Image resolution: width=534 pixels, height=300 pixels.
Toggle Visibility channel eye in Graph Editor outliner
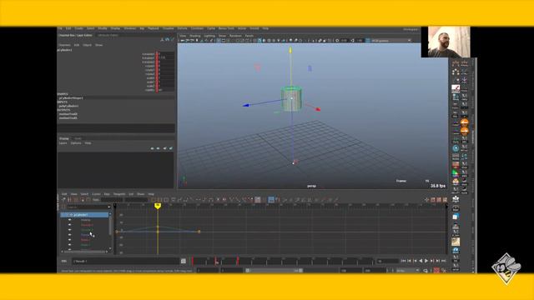(70, 220)
